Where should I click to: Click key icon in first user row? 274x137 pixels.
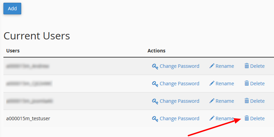point(155,66)
